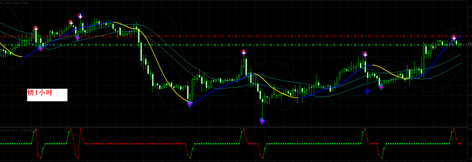Click the leftmost white down sell arrow

36,28
